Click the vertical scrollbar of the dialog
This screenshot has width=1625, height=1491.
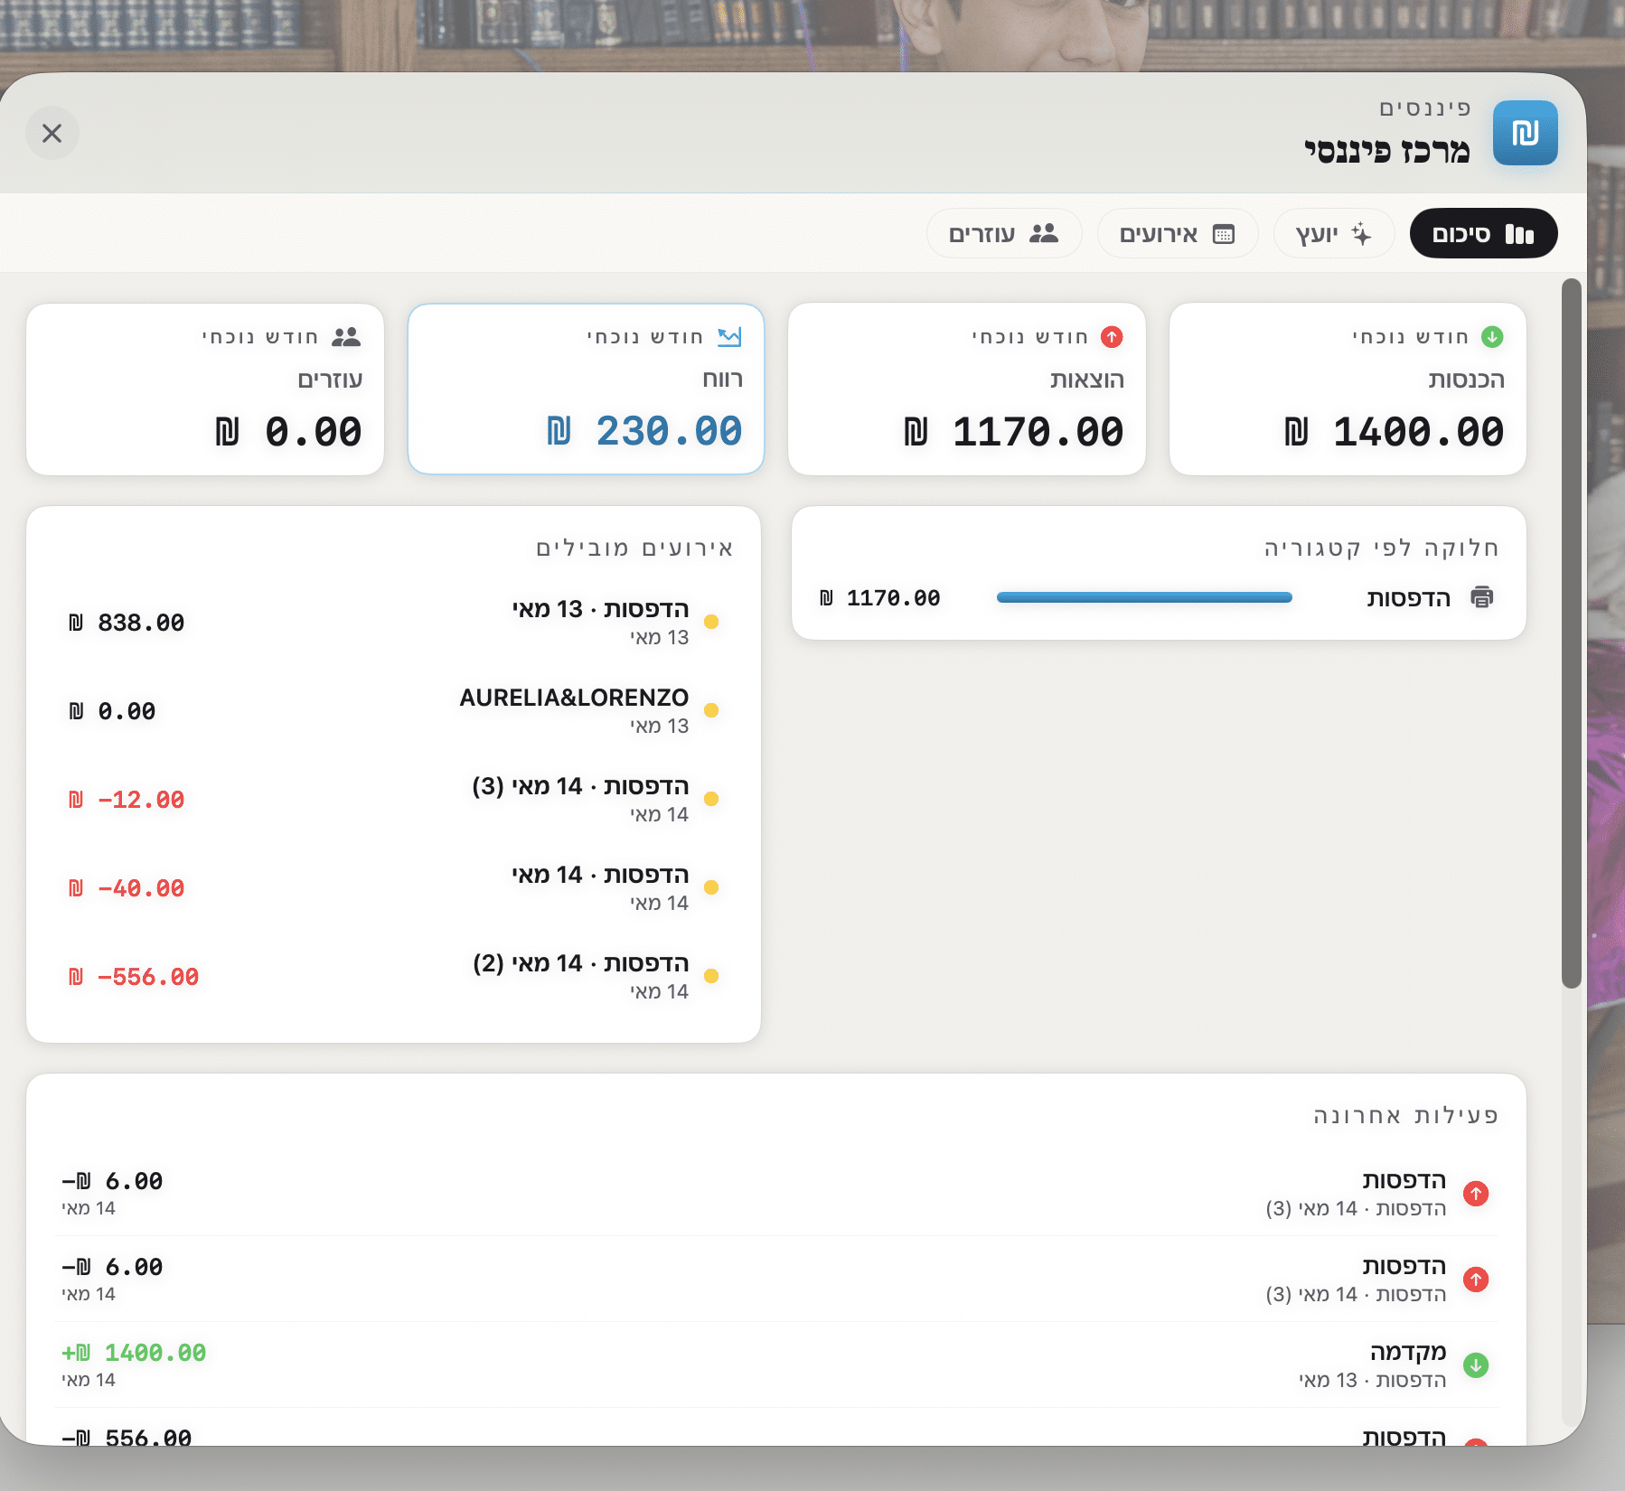tap(1572, 633)
